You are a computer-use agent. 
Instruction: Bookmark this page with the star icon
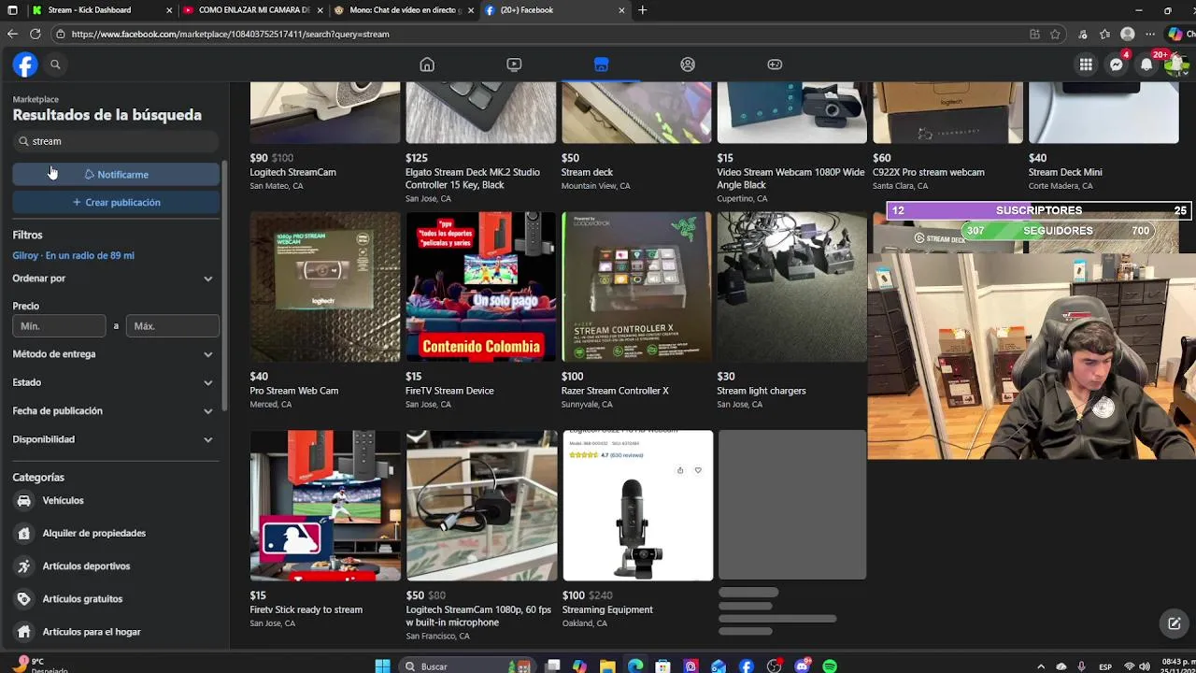coord(1055,34)
